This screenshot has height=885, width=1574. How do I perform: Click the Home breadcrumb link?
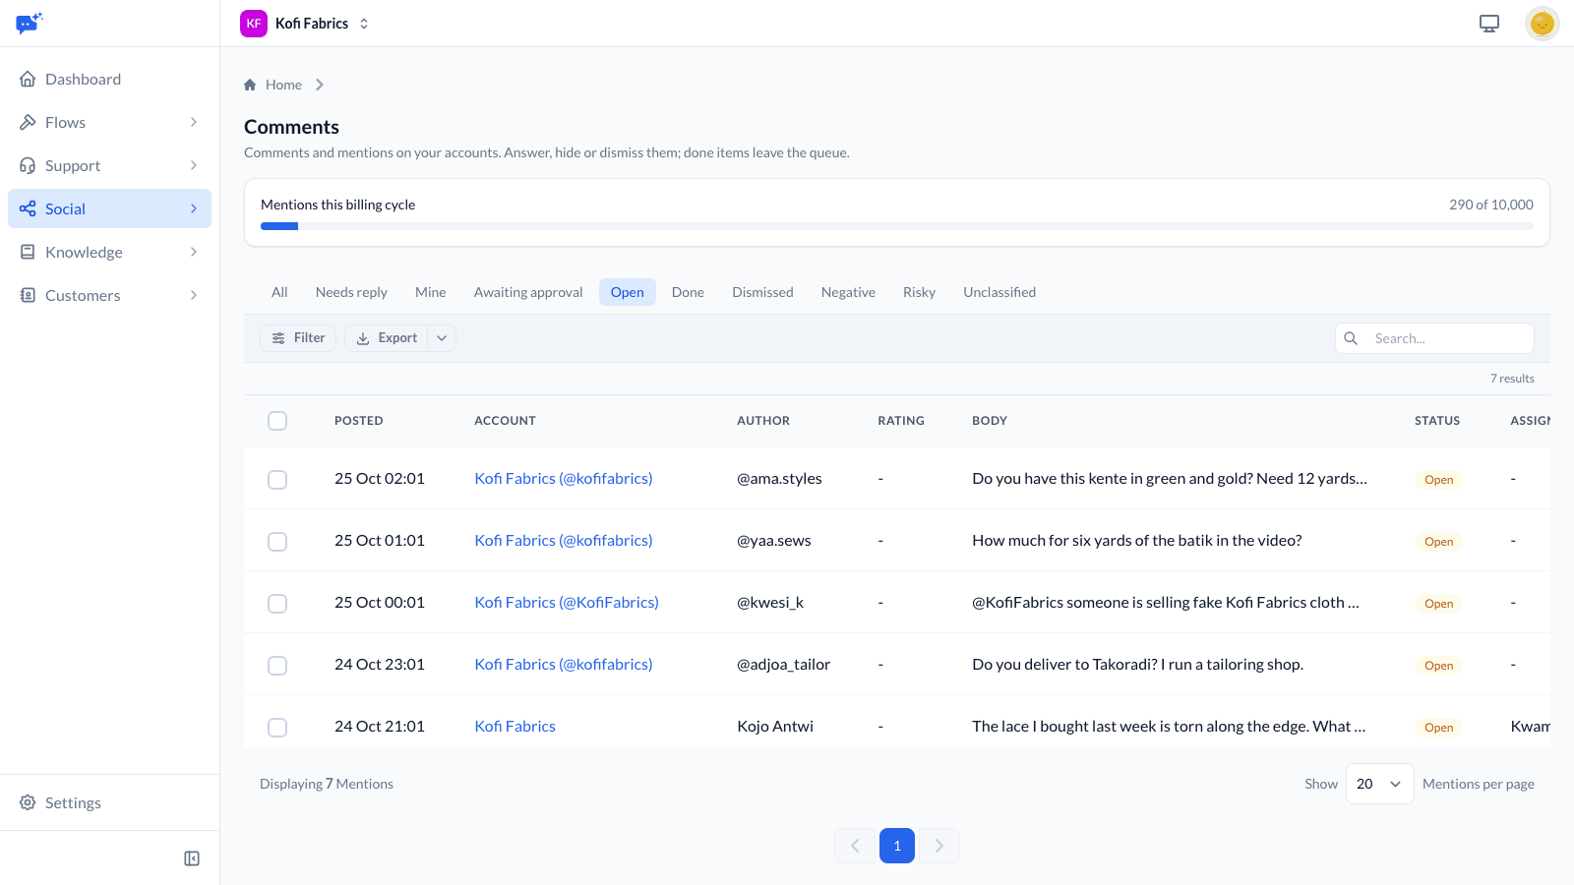coord(283,85)
